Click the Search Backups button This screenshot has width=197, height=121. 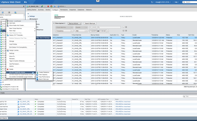click(90, 24)
